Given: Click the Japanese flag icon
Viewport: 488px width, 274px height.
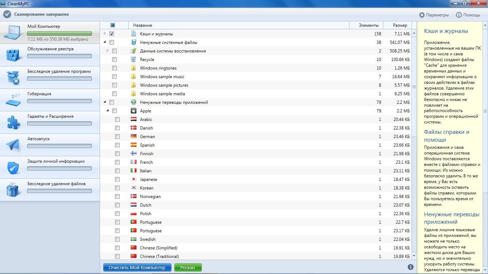Looking at the screenshot, I should 133,179.
